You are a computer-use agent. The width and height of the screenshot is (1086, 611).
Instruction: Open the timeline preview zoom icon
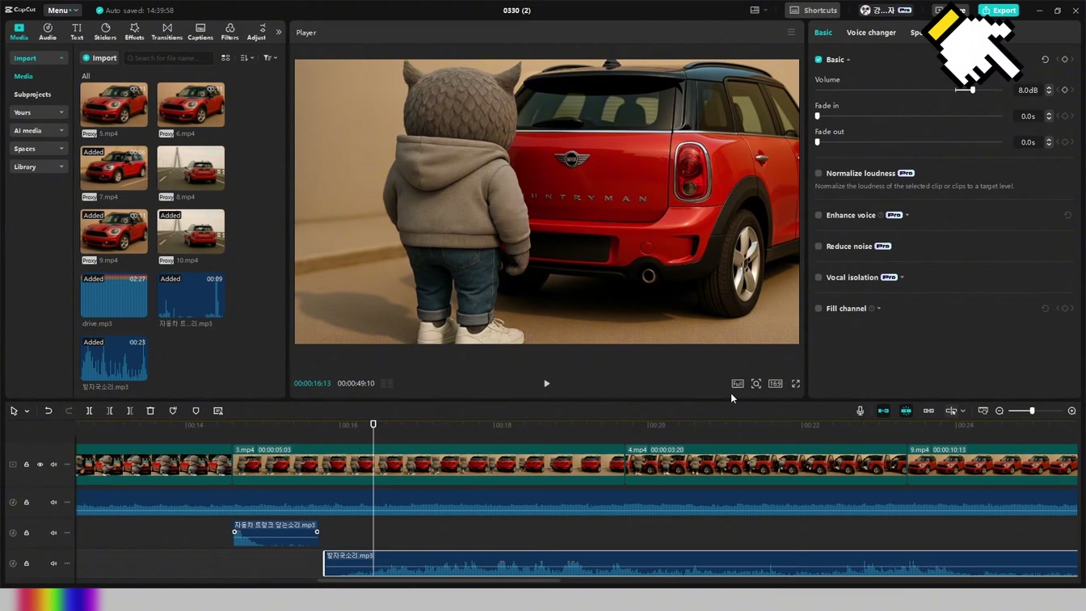tap(983, 411)
